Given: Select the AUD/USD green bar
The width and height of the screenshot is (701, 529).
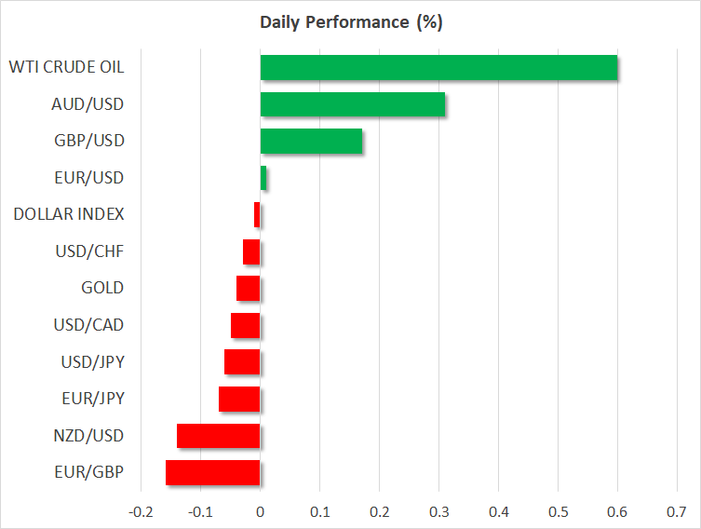Looking at the screenshot, I should click(352, 104).
